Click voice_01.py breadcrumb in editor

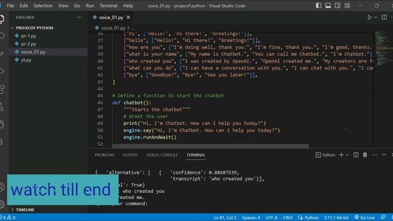[113, 28]
